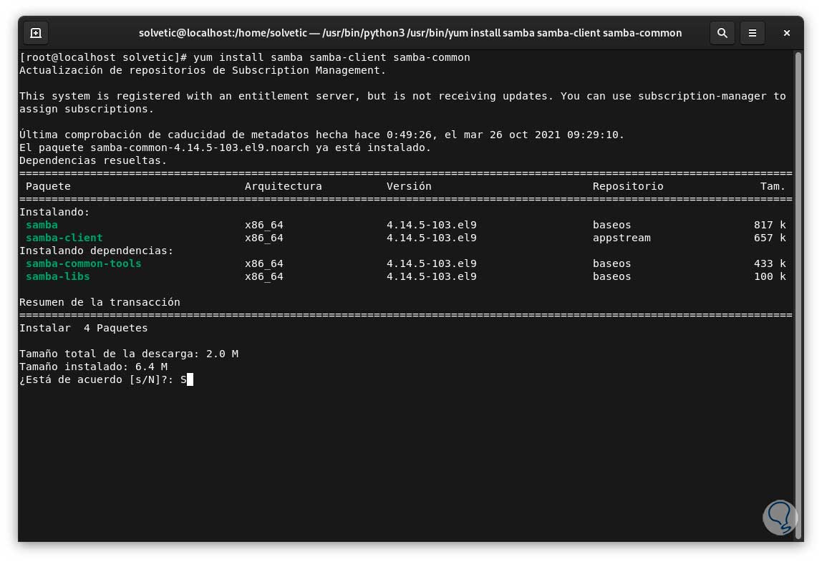The image size is (822, 562).
Task: Click the terminal window title text
Action: (410, 33)
